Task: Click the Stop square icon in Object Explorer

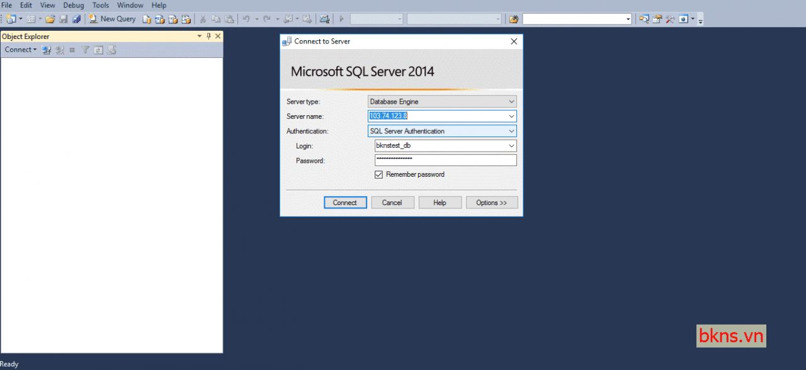Action: 72,50
